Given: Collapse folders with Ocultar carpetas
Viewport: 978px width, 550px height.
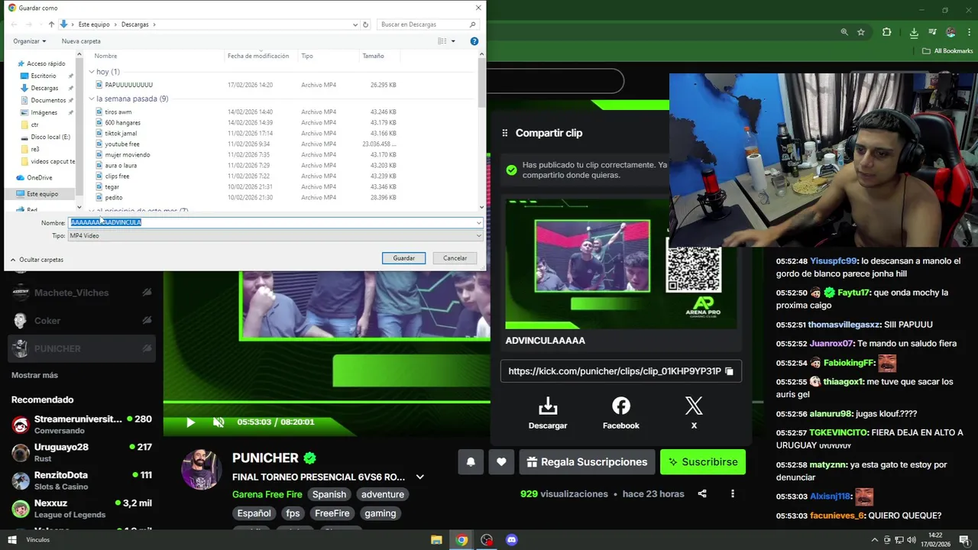Looking at the screenshot, I should [37, 260].
